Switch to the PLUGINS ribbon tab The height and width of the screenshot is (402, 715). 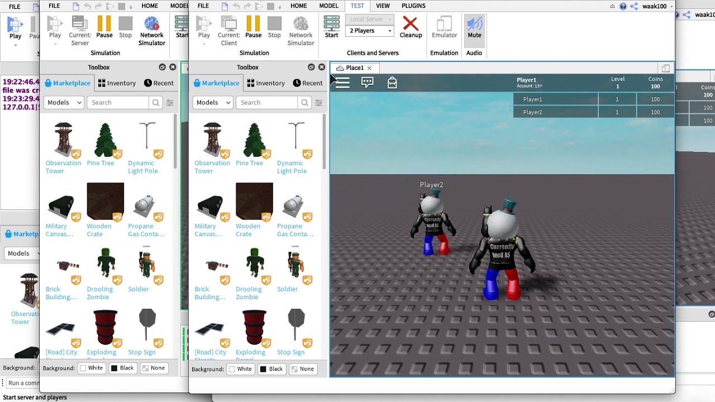coord(413,6)
